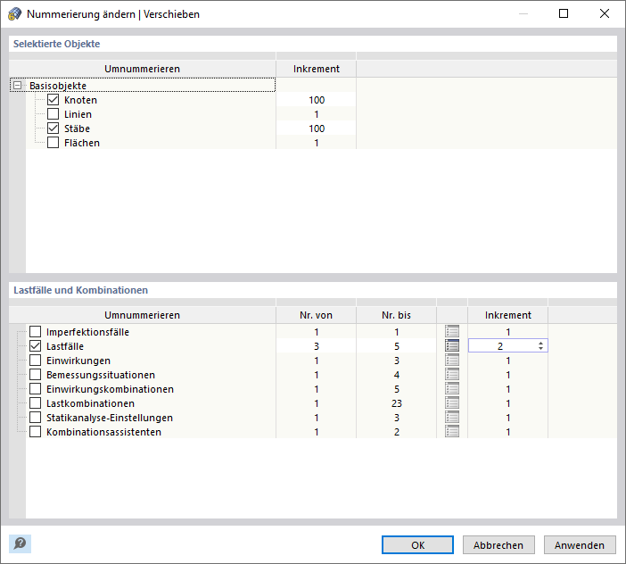Click list icon in Lastkombinationen row
This screenshot has height=564, width=626.
452,403
